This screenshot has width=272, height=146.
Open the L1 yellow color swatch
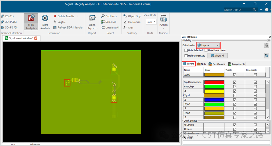click(x=214, y=91)
